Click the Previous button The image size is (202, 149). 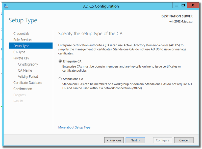click(114, 140)
